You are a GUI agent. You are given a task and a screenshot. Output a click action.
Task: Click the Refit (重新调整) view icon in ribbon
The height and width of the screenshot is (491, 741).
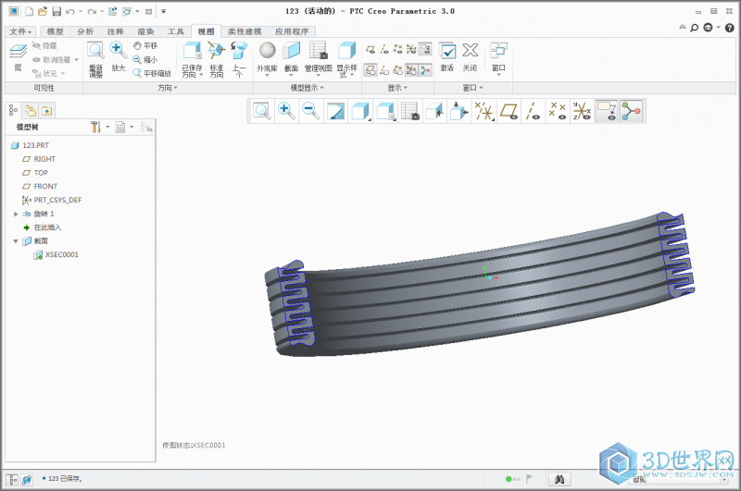click(95, 55)
